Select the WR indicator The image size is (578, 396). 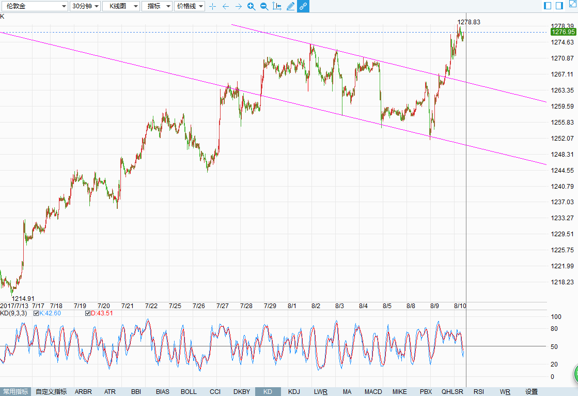(x=505, y=391)
